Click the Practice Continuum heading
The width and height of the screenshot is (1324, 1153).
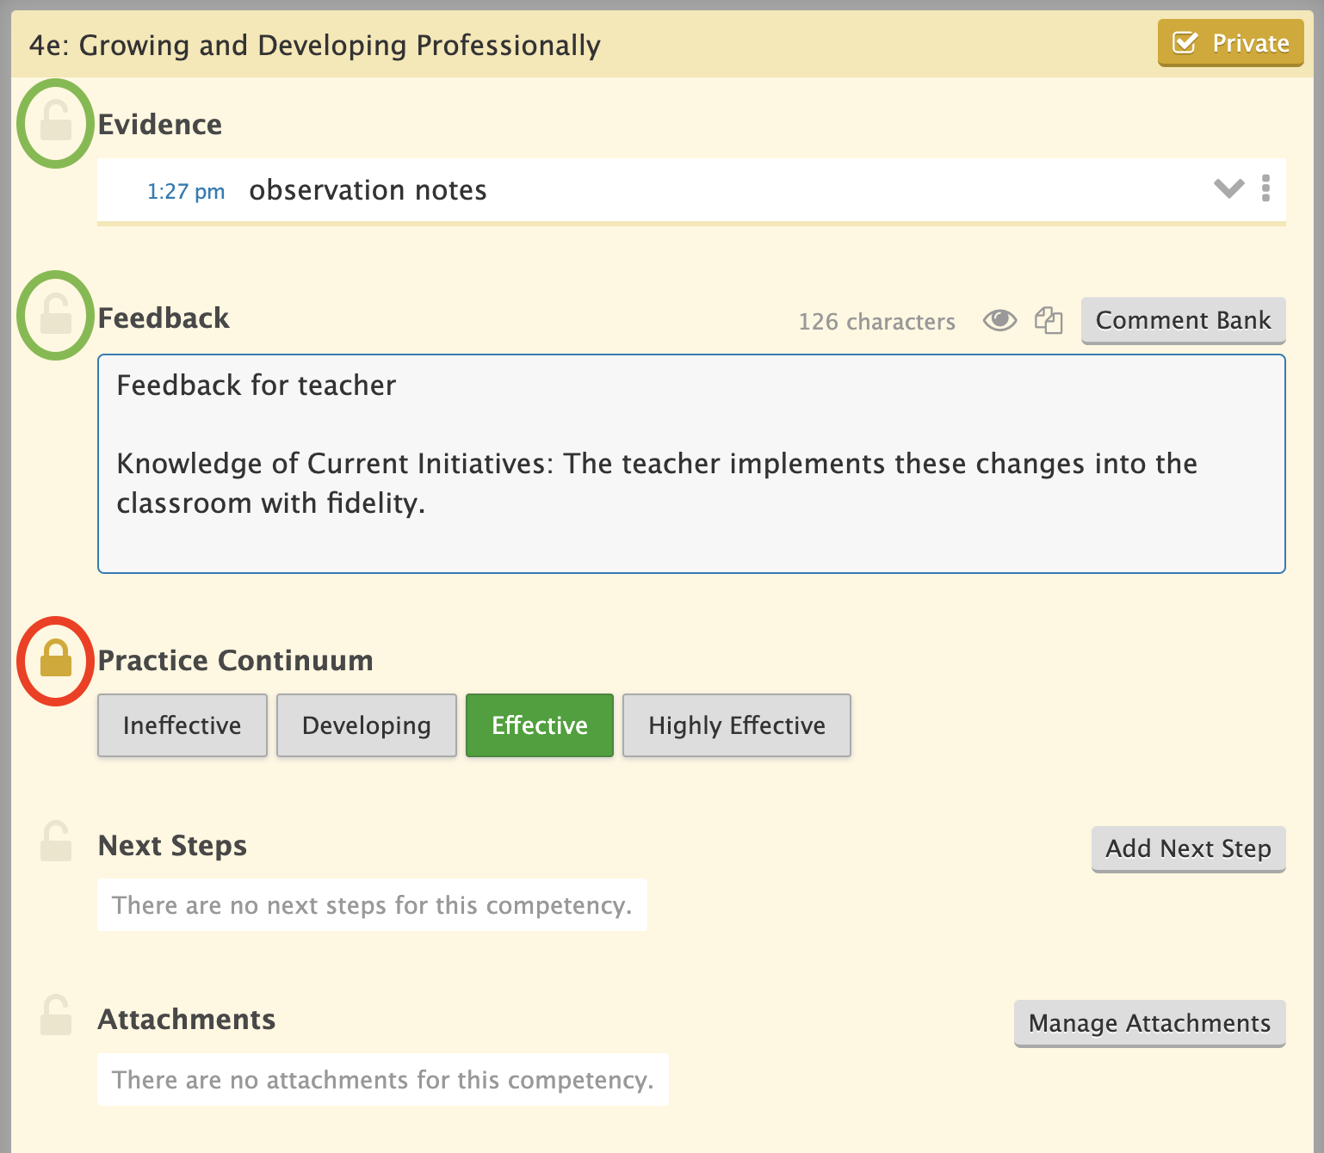click(x=235, y=661)
